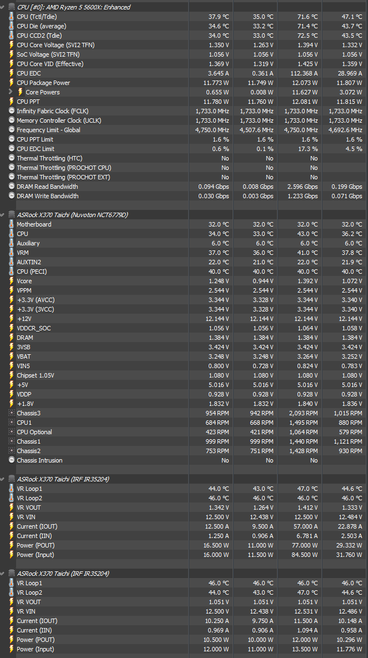Image resolution: width=368 pixels, height=658 pixels.
Task: Click the round icon beside DRAM Read Bandwidth
Action: pos(11,187)
